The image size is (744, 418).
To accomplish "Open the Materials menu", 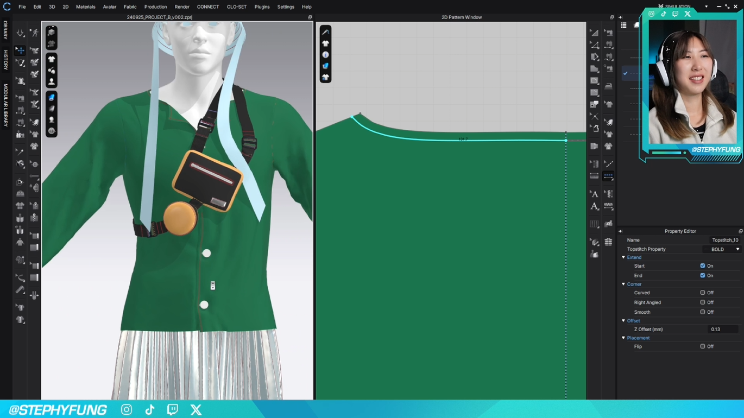I will coord(86,7).
